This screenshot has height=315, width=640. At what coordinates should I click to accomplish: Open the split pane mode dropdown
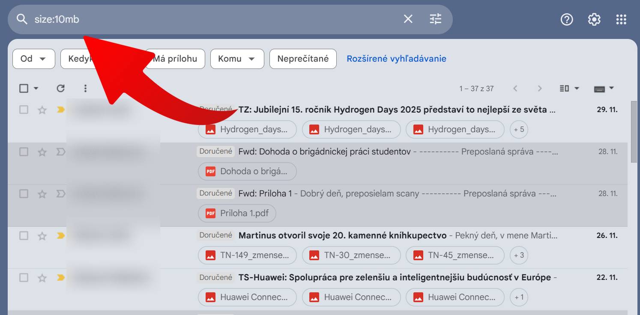[570, 88]
